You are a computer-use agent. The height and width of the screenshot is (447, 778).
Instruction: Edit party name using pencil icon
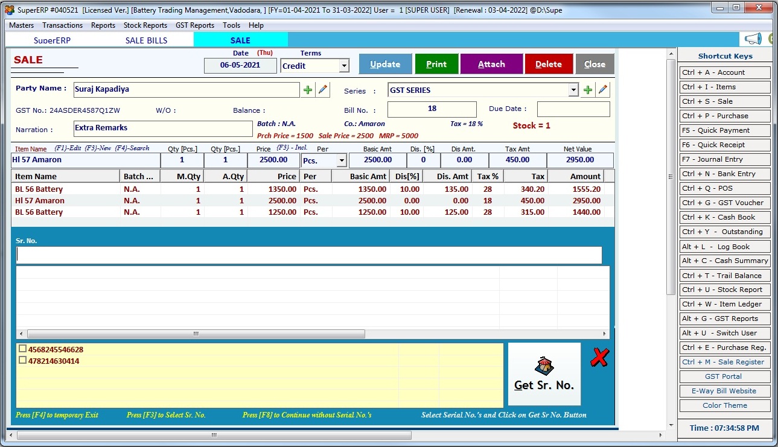tap(322, 89)
